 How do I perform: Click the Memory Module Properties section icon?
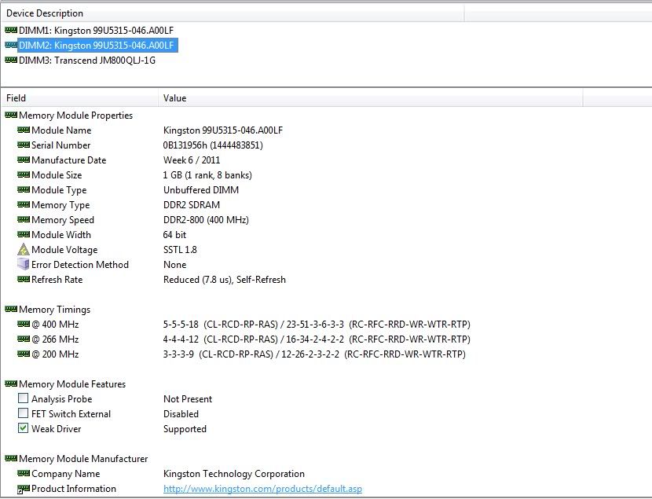click(x=11, y=115)
